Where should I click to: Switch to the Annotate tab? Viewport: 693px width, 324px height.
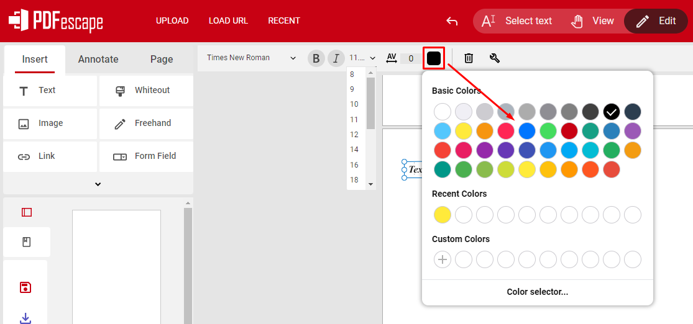[x=98, y=59]
